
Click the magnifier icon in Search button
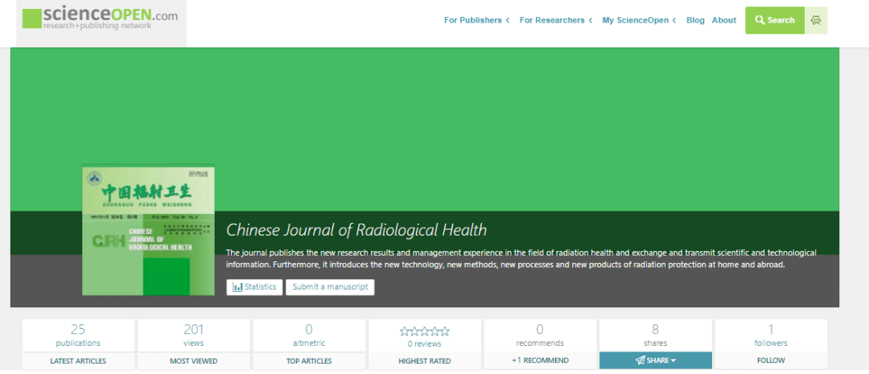pyautogui.click(x=760, y=20)
